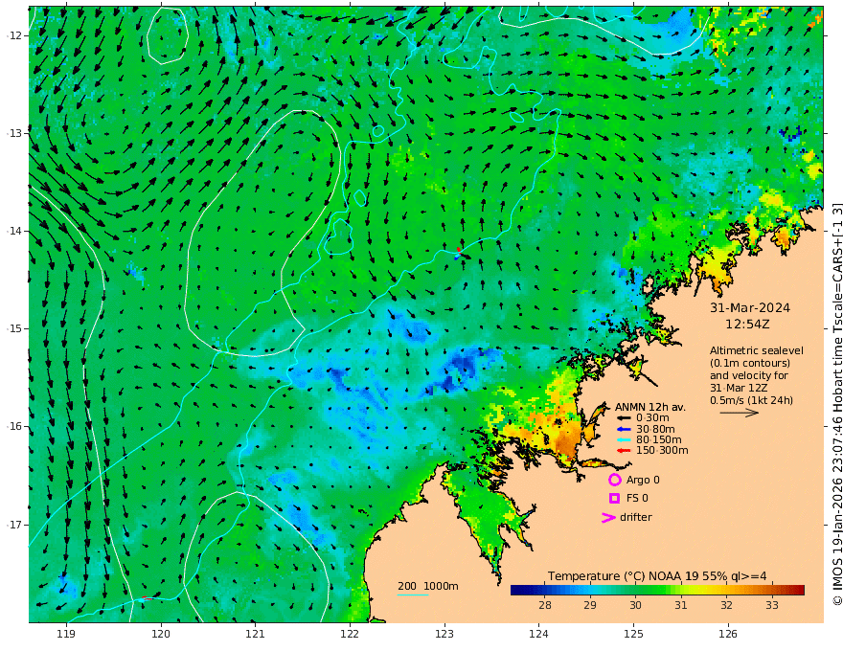Click the "(0.1m contours)" caption line
The width and height of the screenshot is (843, 651).
(750, 363)
